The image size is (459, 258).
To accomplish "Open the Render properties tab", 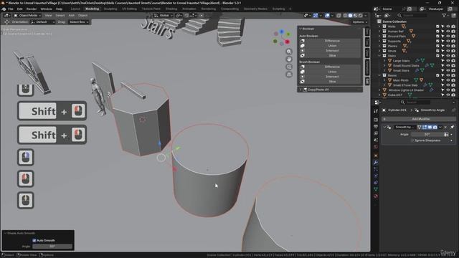I will point(376,120).
